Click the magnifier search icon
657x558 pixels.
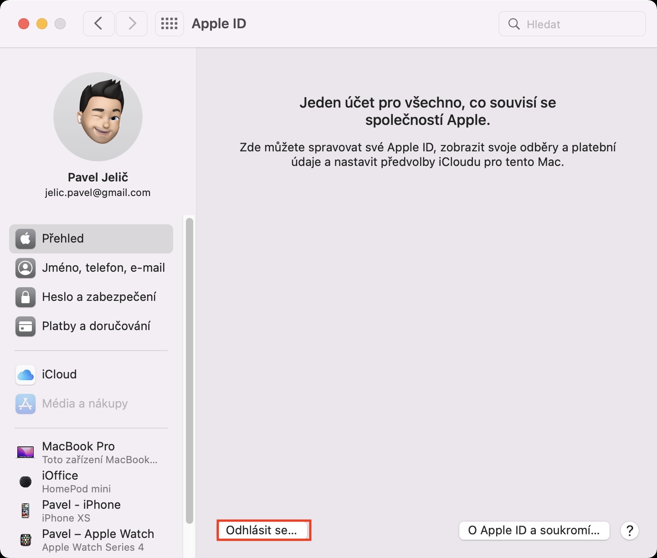(514, 24)
